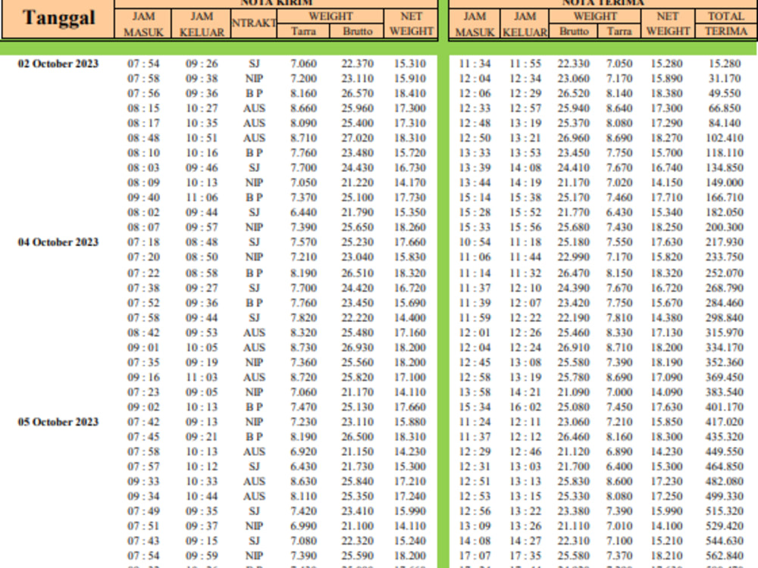This screenshot has width=758, height=568.
Task: Click total terima value 217.930
Action: 725,242
